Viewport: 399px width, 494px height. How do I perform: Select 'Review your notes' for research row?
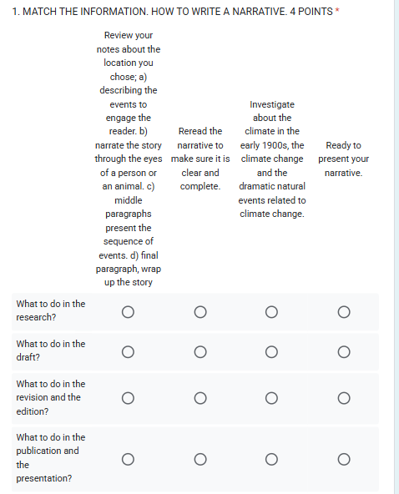tap(128, 312)
